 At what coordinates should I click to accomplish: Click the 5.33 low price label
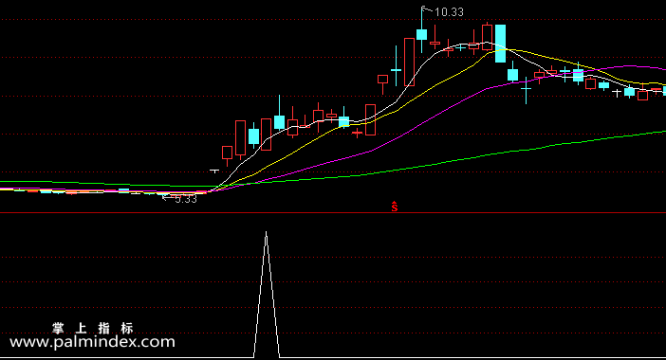point(186,199)
